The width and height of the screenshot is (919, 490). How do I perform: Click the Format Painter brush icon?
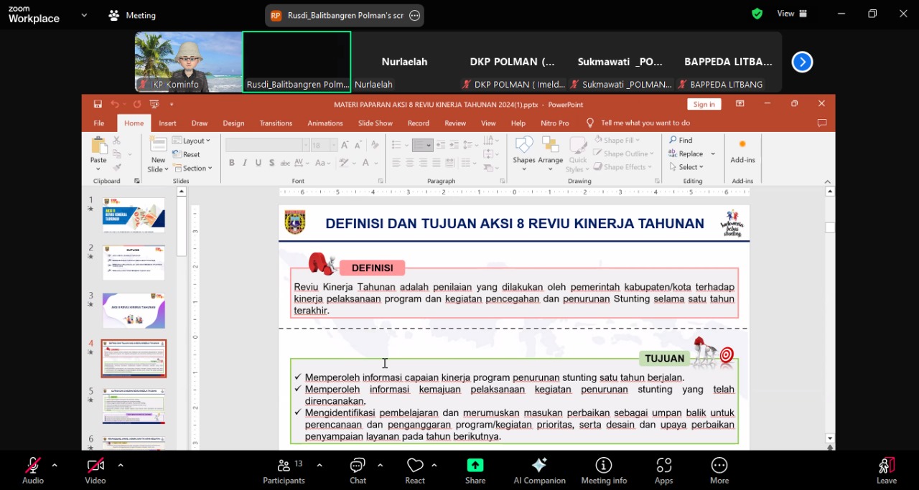click(116, 167)
